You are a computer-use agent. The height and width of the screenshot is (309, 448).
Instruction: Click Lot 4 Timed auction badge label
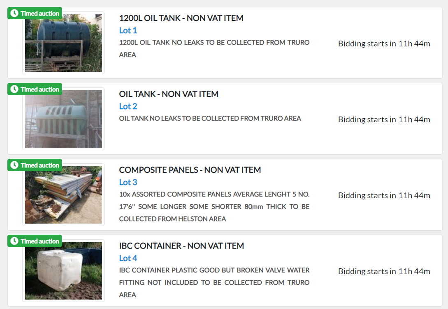click(x=40, y=241)
